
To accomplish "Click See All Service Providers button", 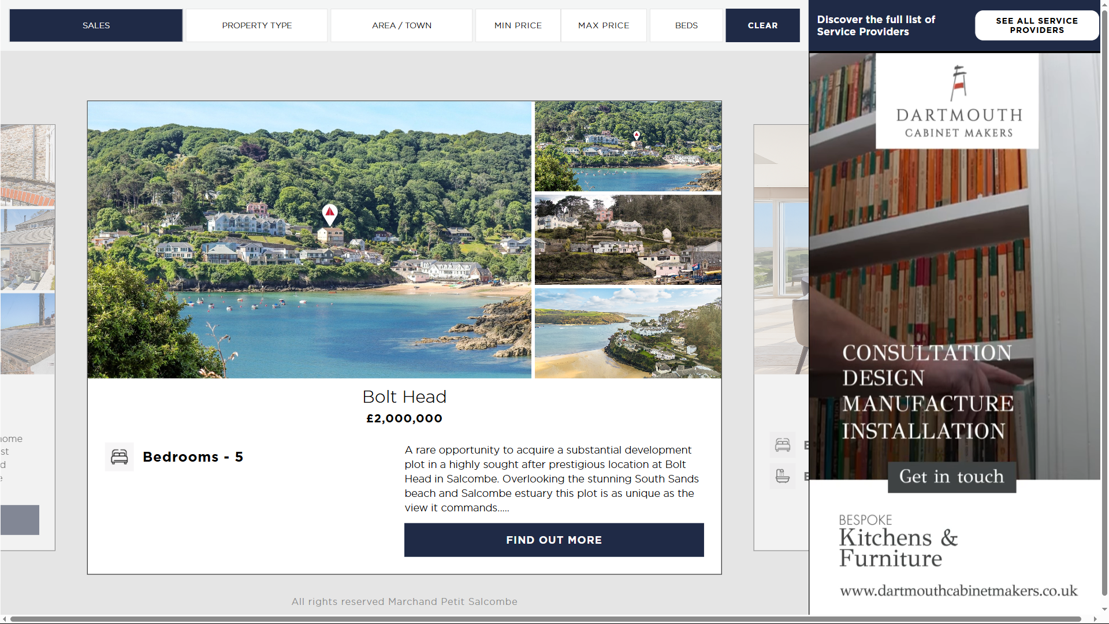I will point(1037,25).
